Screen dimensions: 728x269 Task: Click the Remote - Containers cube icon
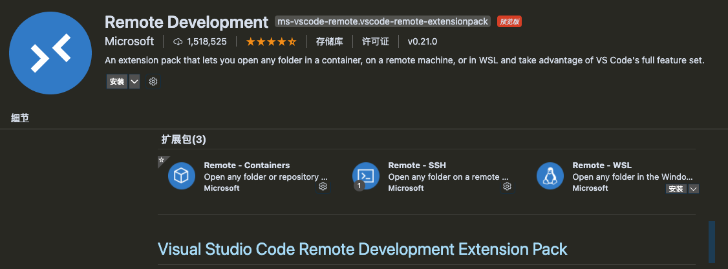tap(182, 176)
